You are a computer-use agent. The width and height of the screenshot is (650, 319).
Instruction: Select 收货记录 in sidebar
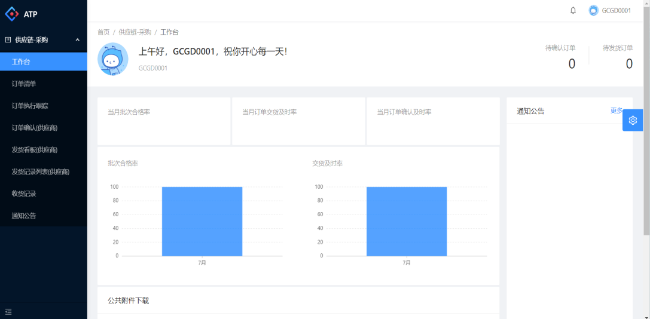coord(24,194)
